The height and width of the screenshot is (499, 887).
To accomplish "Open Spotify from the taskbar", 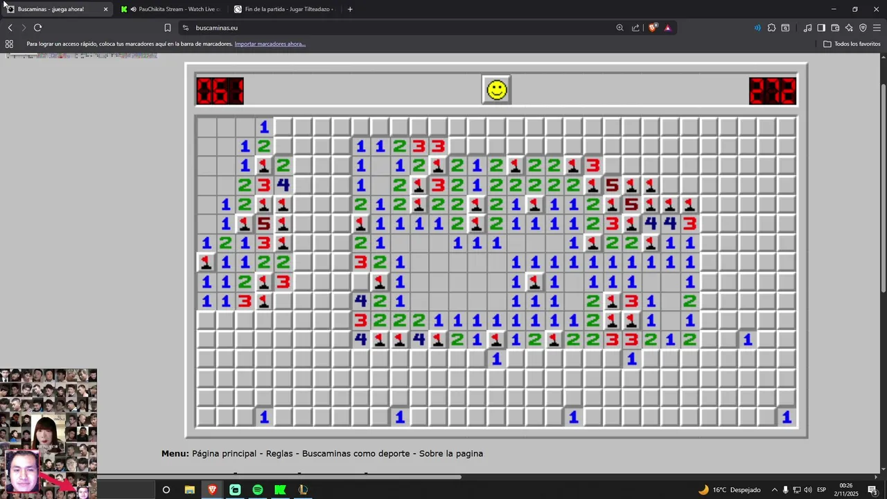I will pos(258,490).
